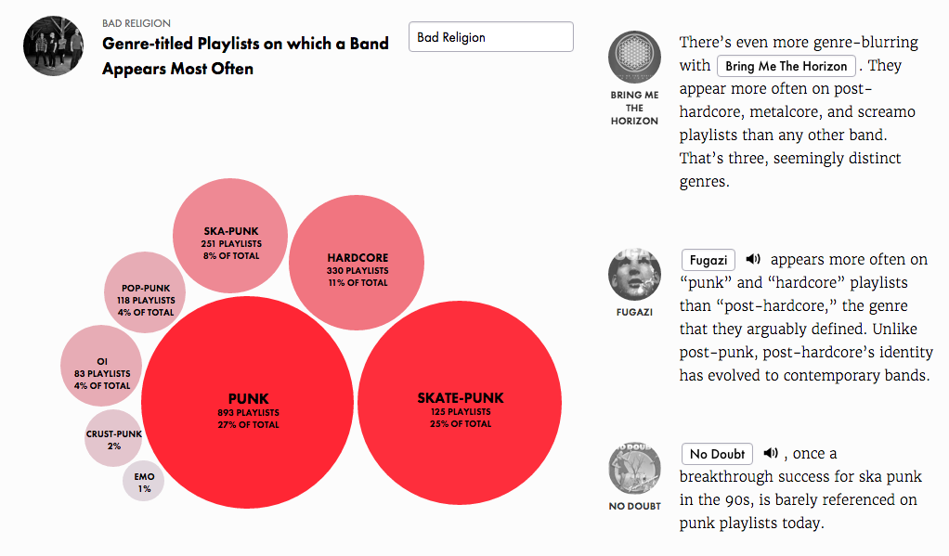Select the Skate-Punk bubble

[x=460, y=403]
